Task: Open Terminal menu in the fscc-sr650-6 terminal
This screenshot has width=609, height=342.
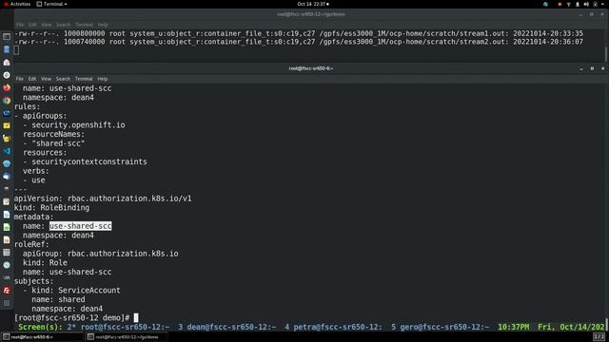Action: coord(84,79)
